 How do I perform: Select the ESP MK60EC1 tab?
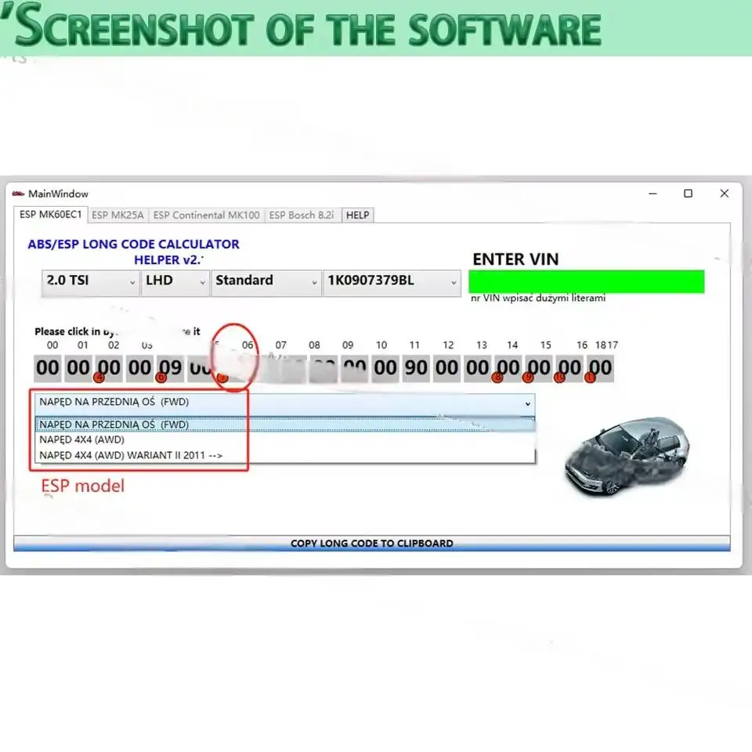tap(49, 215)
